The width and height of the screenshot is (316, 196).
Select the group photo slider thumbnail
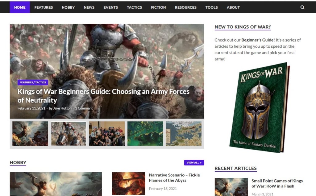(x=107, y=134)
